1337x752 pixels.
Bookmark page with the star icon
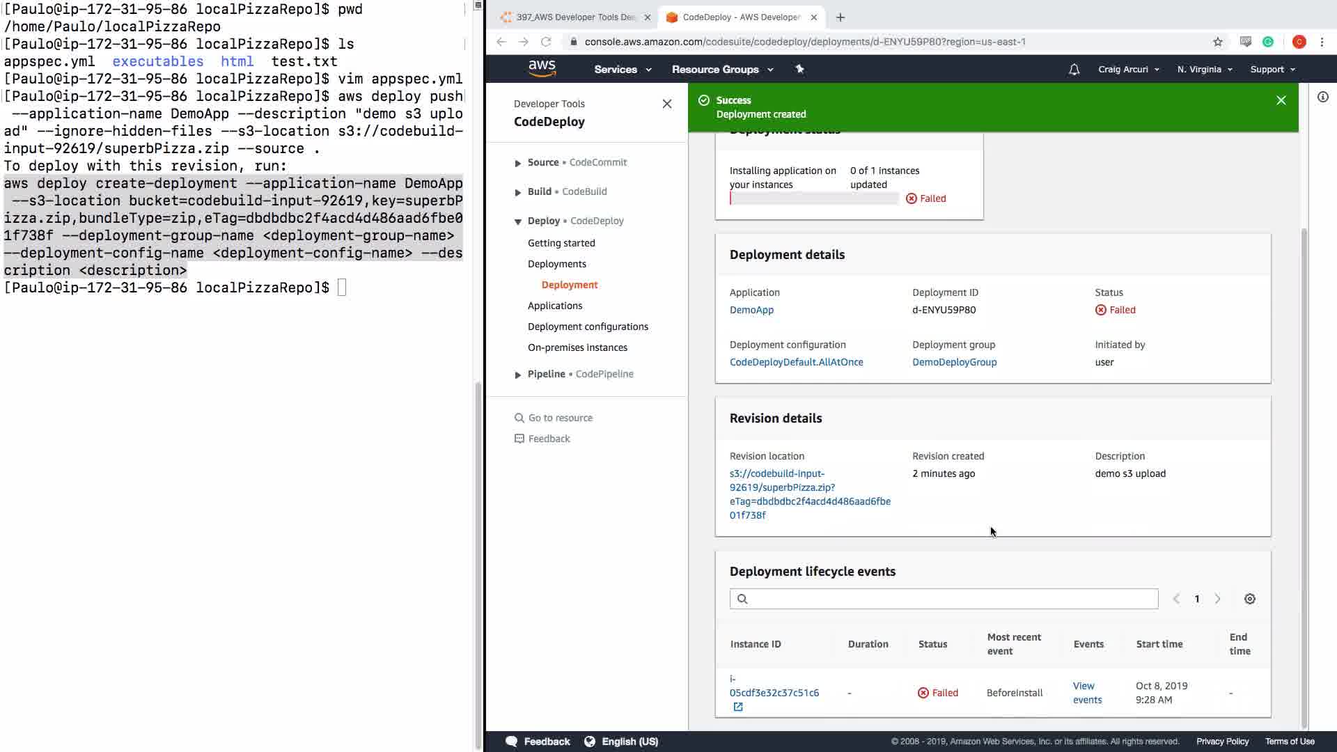(x=1217, y=42)
